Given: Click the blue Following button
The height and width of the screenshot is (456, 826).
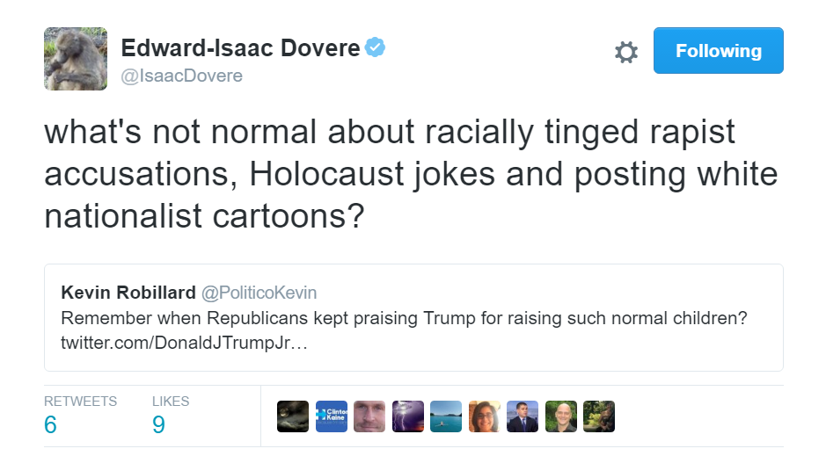Looking at the screenshot, I should 718,51.
